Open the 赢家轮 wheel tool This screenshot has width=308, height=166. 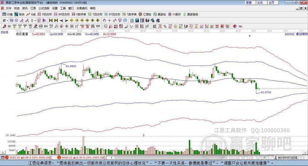click(x=160, y=14)
